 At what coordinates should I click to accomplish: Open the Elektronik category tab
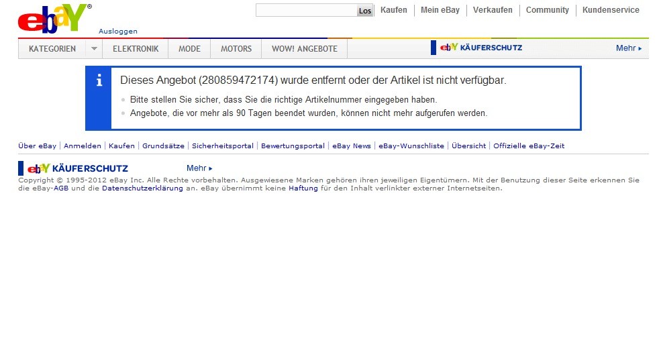tap(136, 49)
